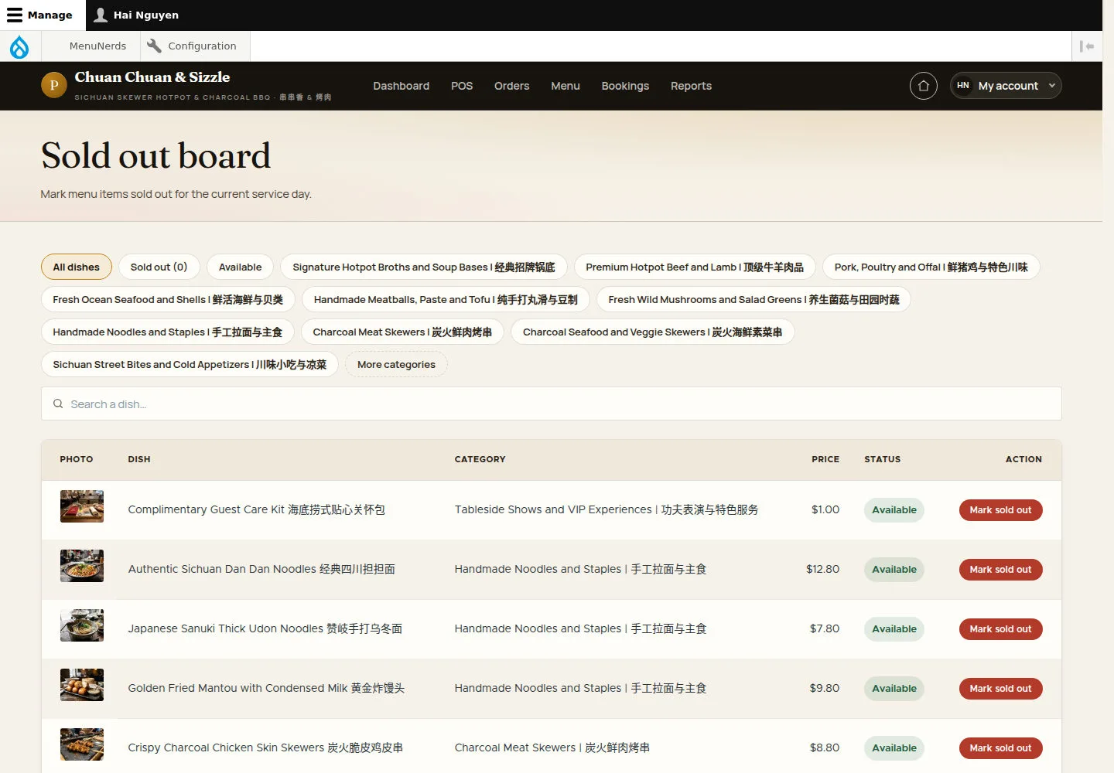This screenshot has height=773, width=1114.
Task: Click the Search a dish field
Action: click(551, 404)
